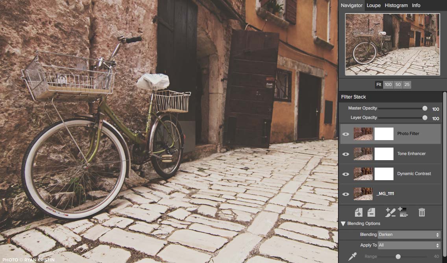Click the Fit zoom button

coord(379,85)
